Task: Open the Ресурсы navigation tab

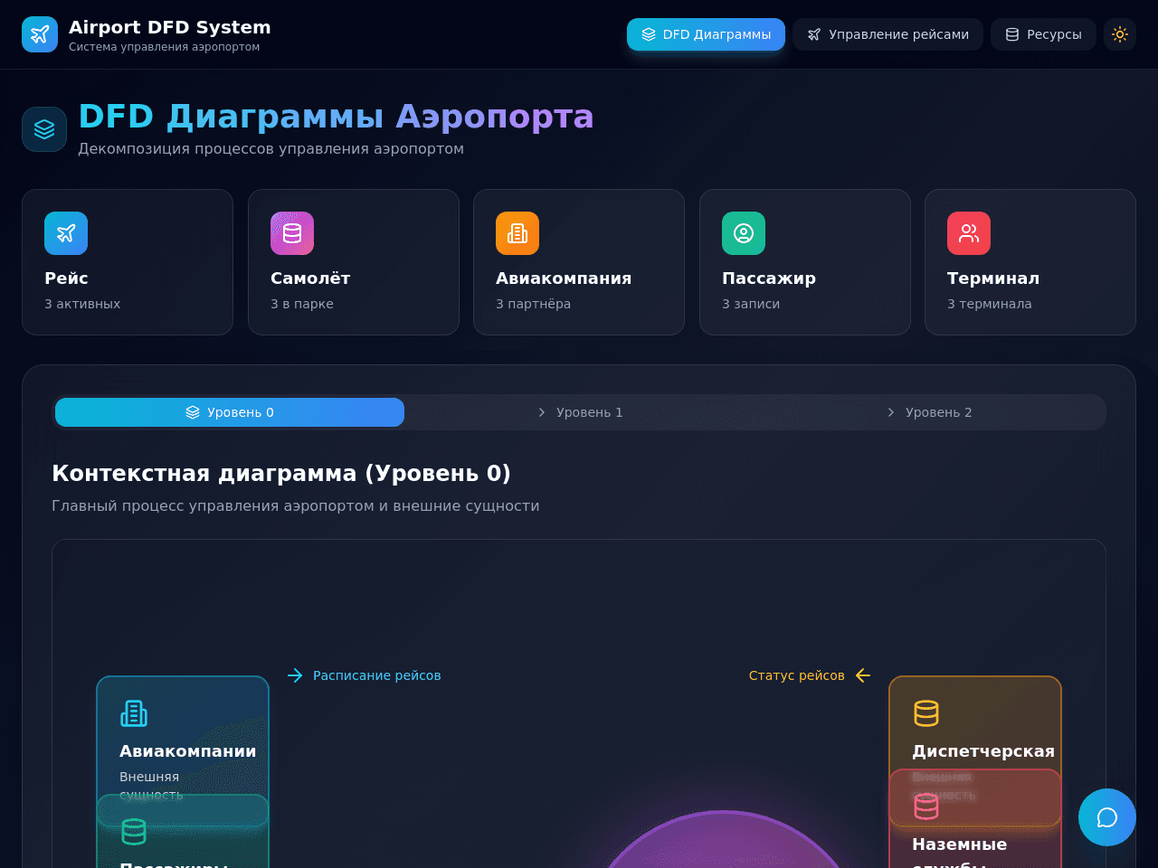Action: coord(1043,34)
